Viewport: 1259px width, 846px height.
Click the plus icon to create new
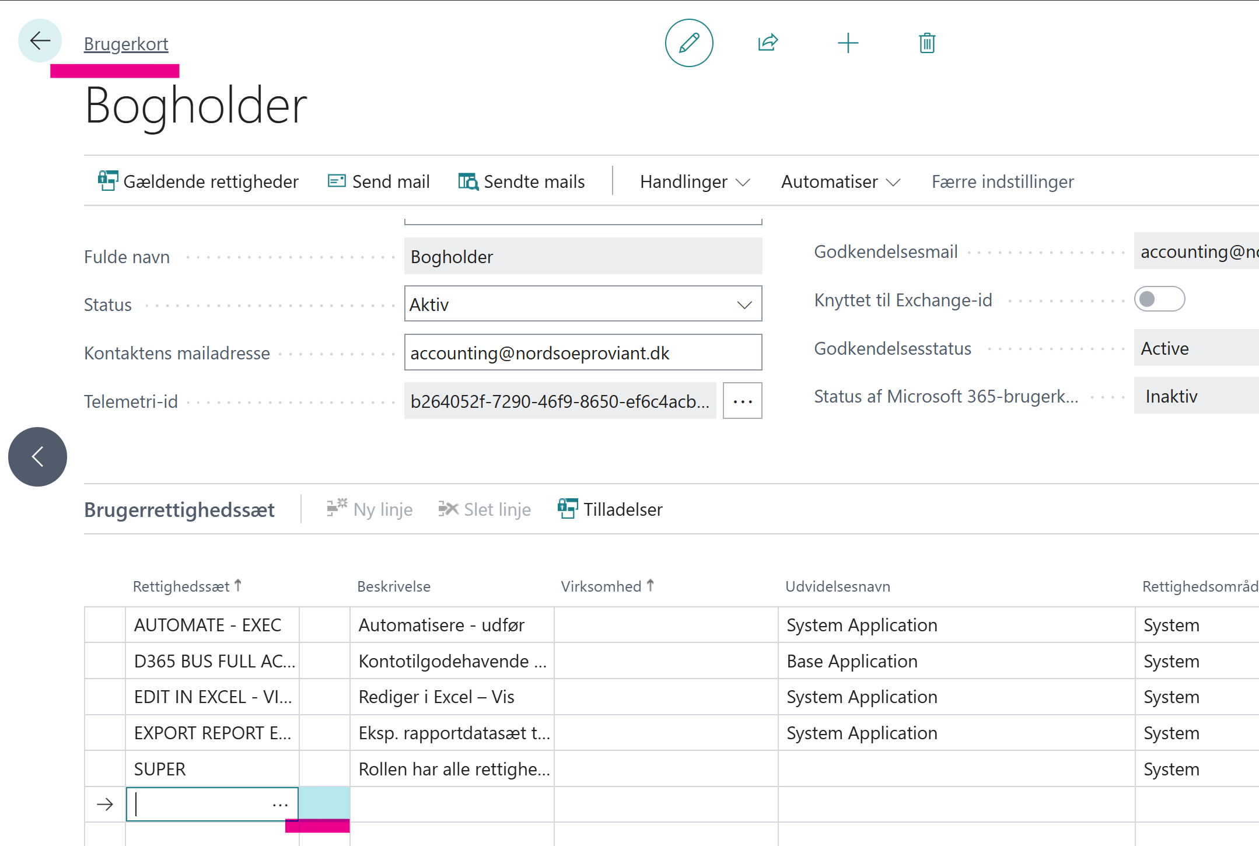coord(848,43)
